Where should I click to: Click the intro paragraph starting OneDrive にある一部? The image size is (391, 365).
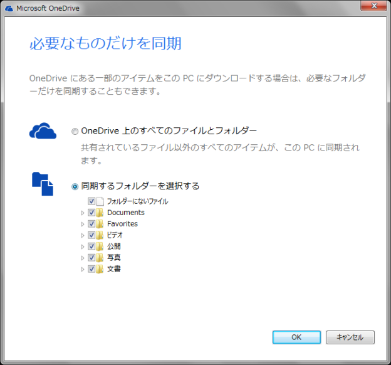[197, 85]
